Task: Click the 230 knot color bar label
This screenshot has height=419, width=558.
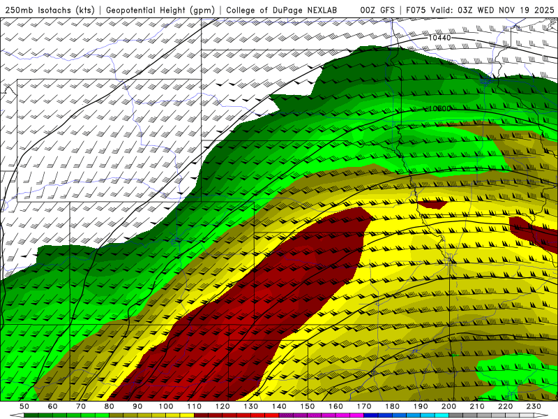Action: [x=534, y=406]
